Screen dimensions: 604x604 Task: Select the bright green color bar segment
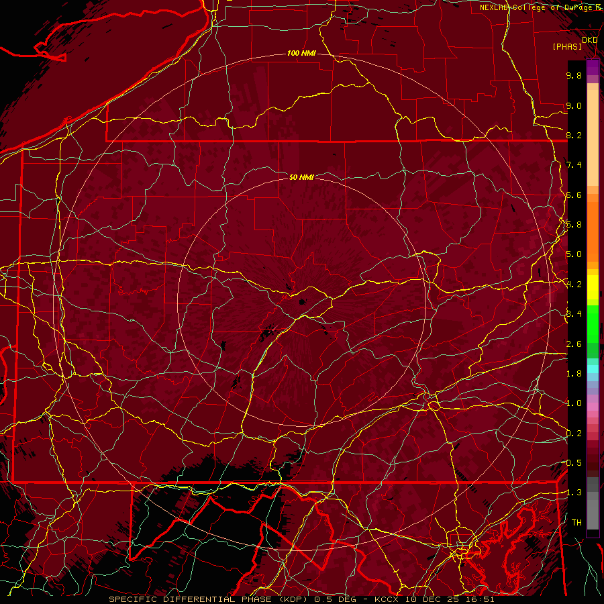[593, 323]
